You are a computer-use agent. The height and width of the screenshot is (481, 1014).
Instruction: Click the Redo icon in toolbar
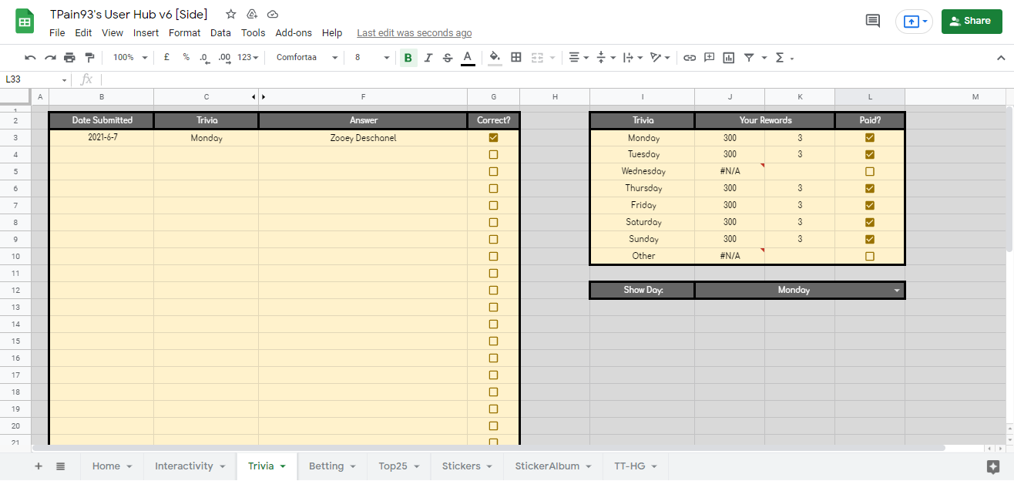[50, 57]
